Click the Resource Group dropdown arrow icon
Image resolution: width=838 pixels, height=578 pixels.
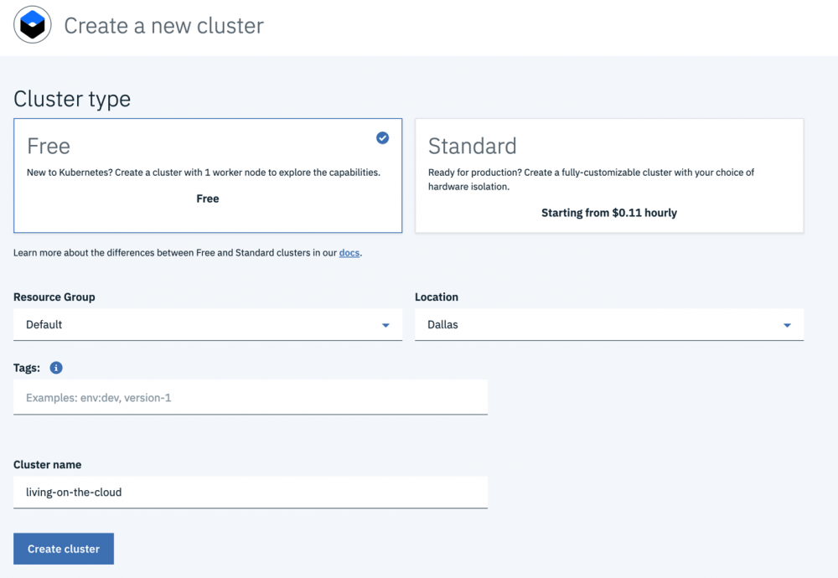[385, 325]
